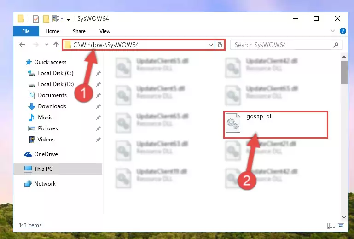Open Help with the question mark icon
Viewport: 354px width, 239px height.
[342, 31]
